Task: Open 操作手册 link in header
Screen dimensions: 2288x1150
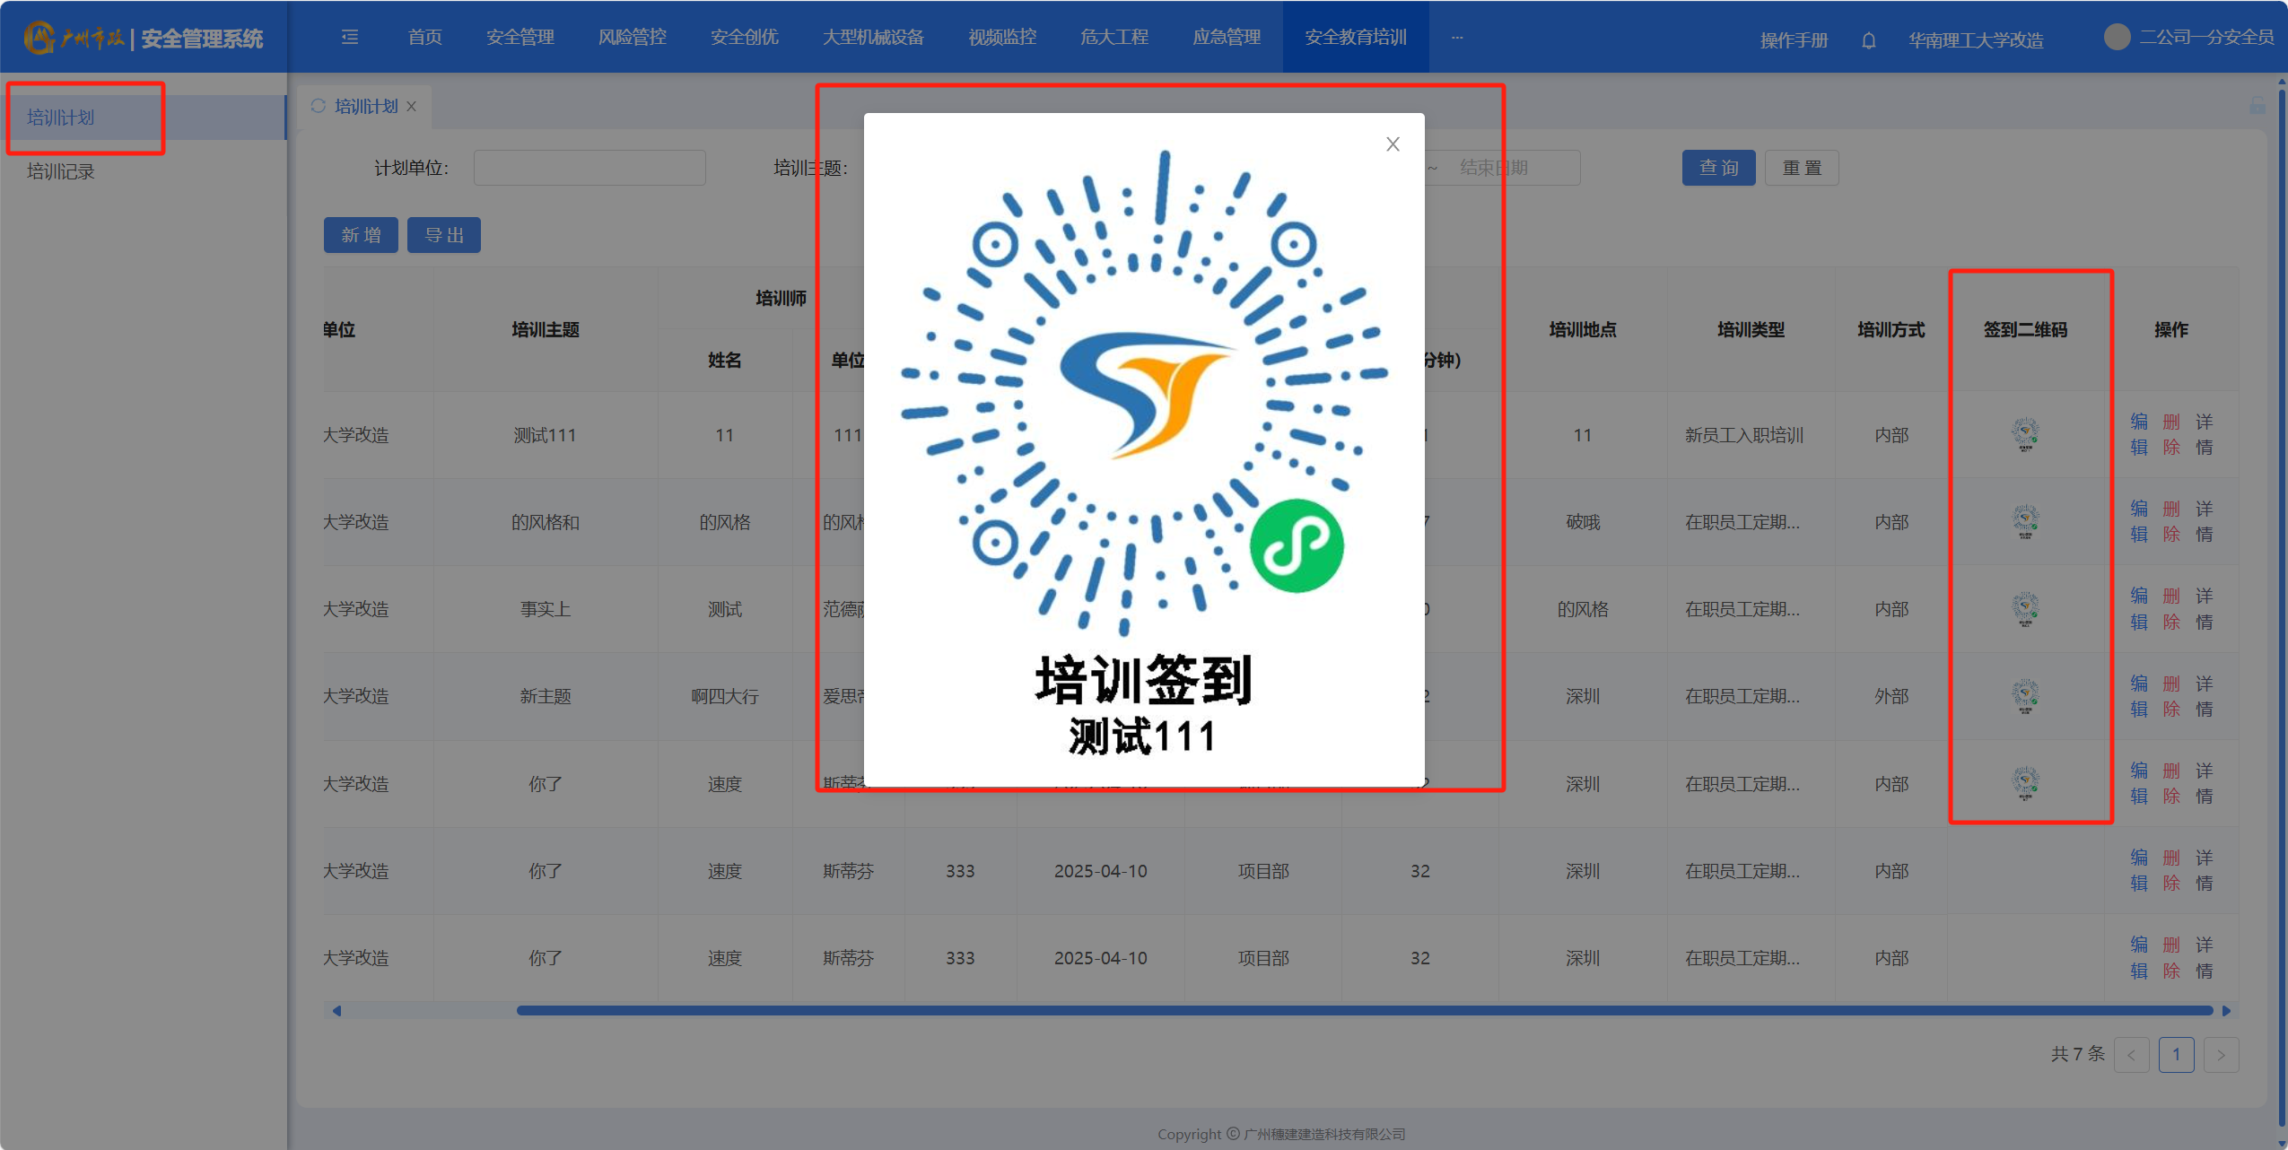Action: 1793,40
